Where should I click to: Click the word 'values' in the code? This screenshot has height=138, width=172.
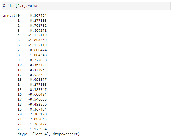point(34,6)
